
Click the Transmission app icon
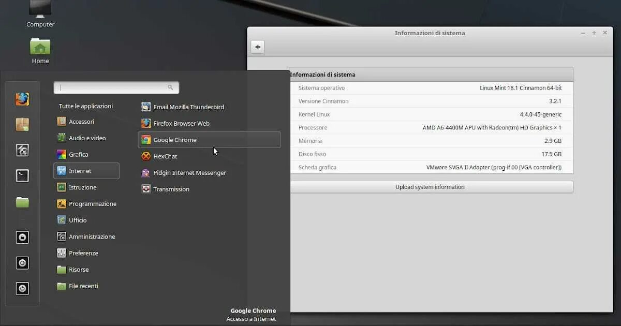pos(146,189)
